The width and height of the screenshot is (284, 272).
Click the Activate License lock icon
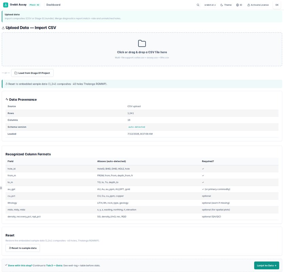click(x=249, y=5)
